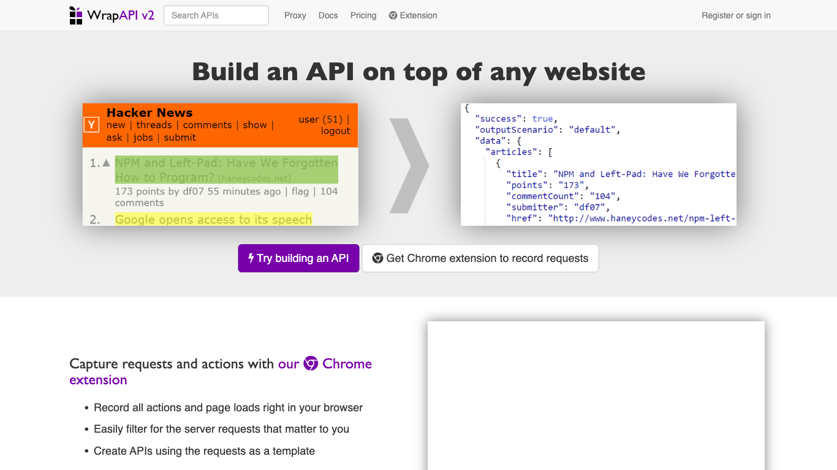This screenshot has width=837, height=470.
Task: Click the Chrome icon beside Extension in navbar
Action: [x=393, y=15]
